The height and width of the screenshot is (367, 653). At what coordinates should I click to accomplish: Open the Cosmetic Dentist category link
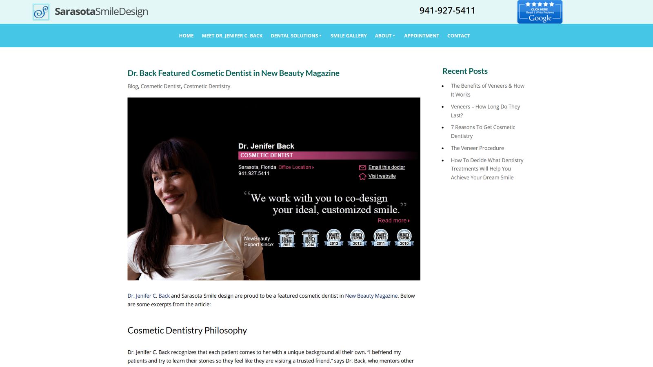pyautogui.click(x=161, y=86)
